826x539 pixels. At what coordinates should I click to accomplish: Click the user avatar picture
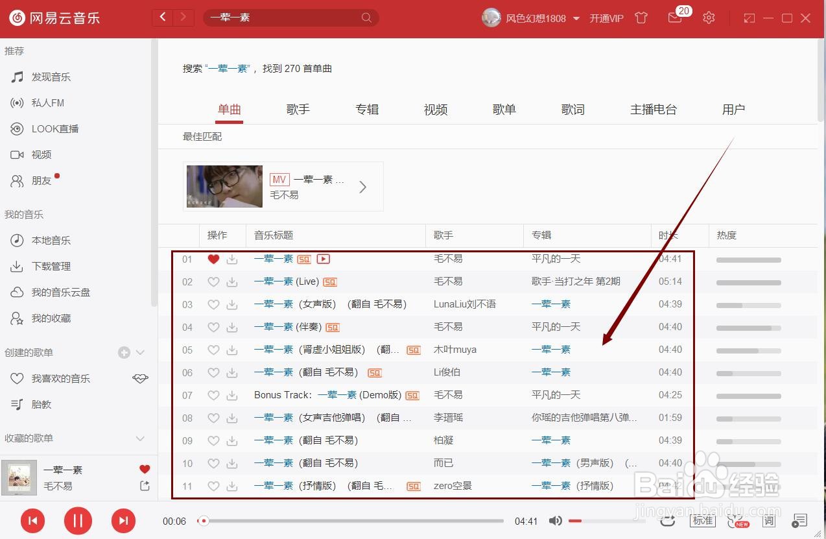point(491,18)
